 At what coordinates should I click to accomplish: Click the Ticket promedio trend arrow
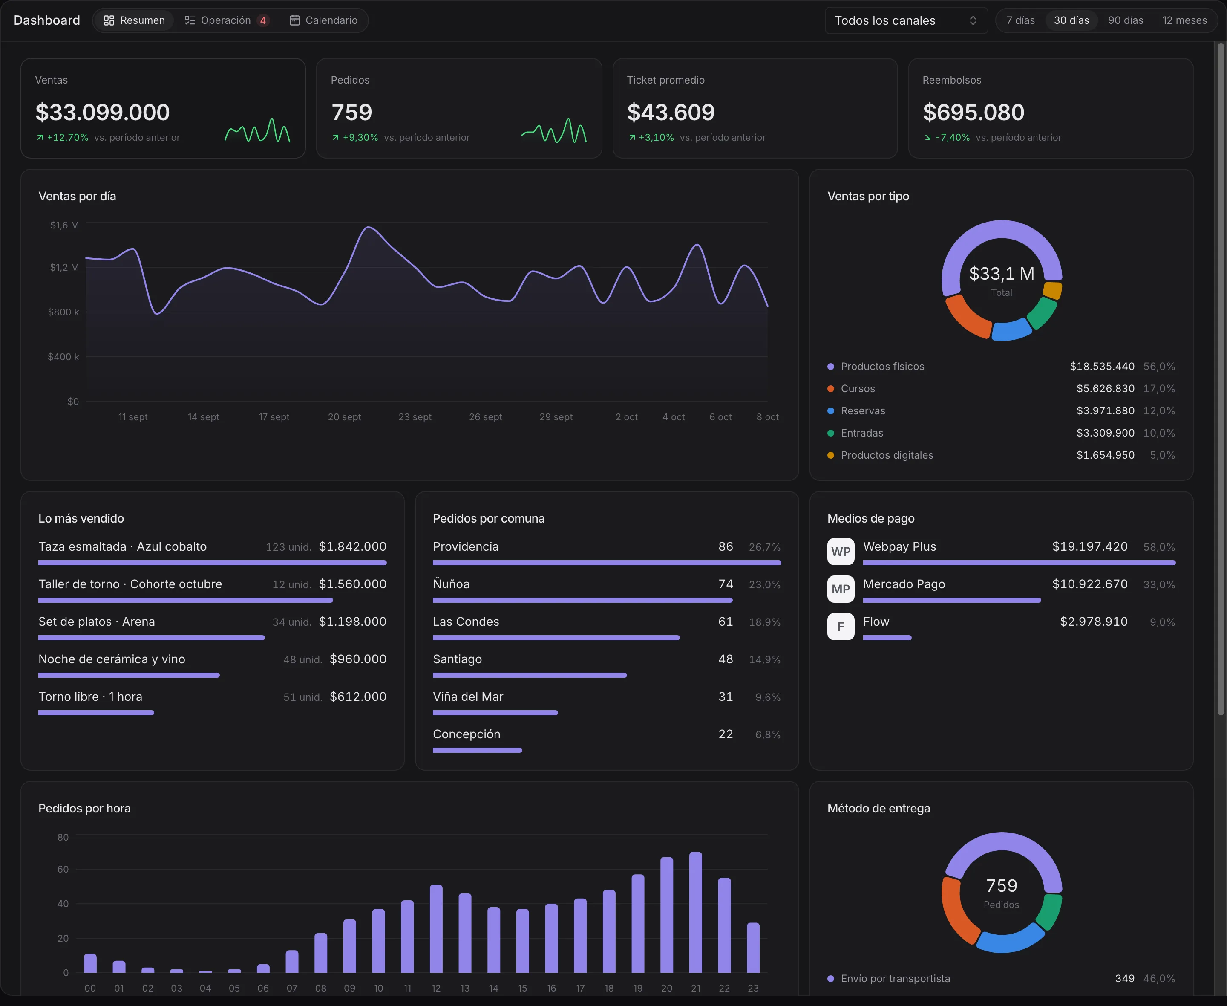coord(632,137)
